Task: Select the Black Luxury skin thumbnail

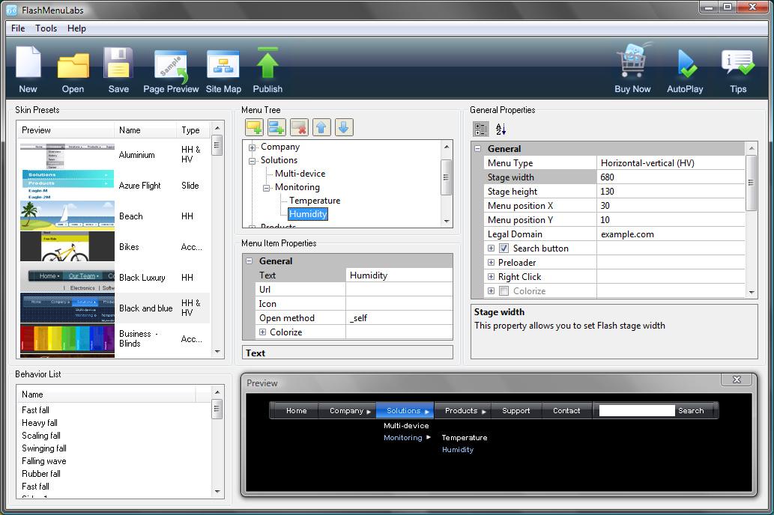Action: click(x=67, y=277)
